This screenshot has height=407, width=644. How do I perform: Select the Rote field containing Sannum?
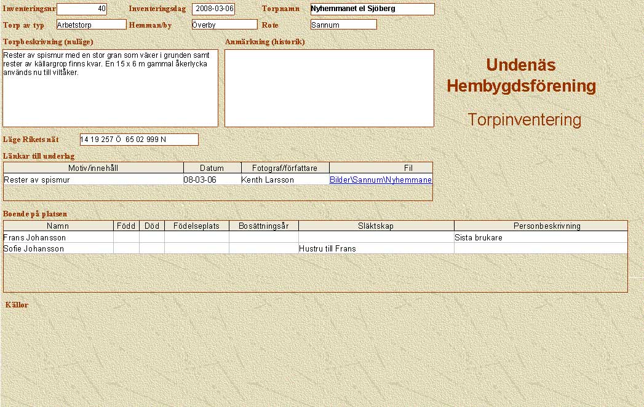(343, 25)
